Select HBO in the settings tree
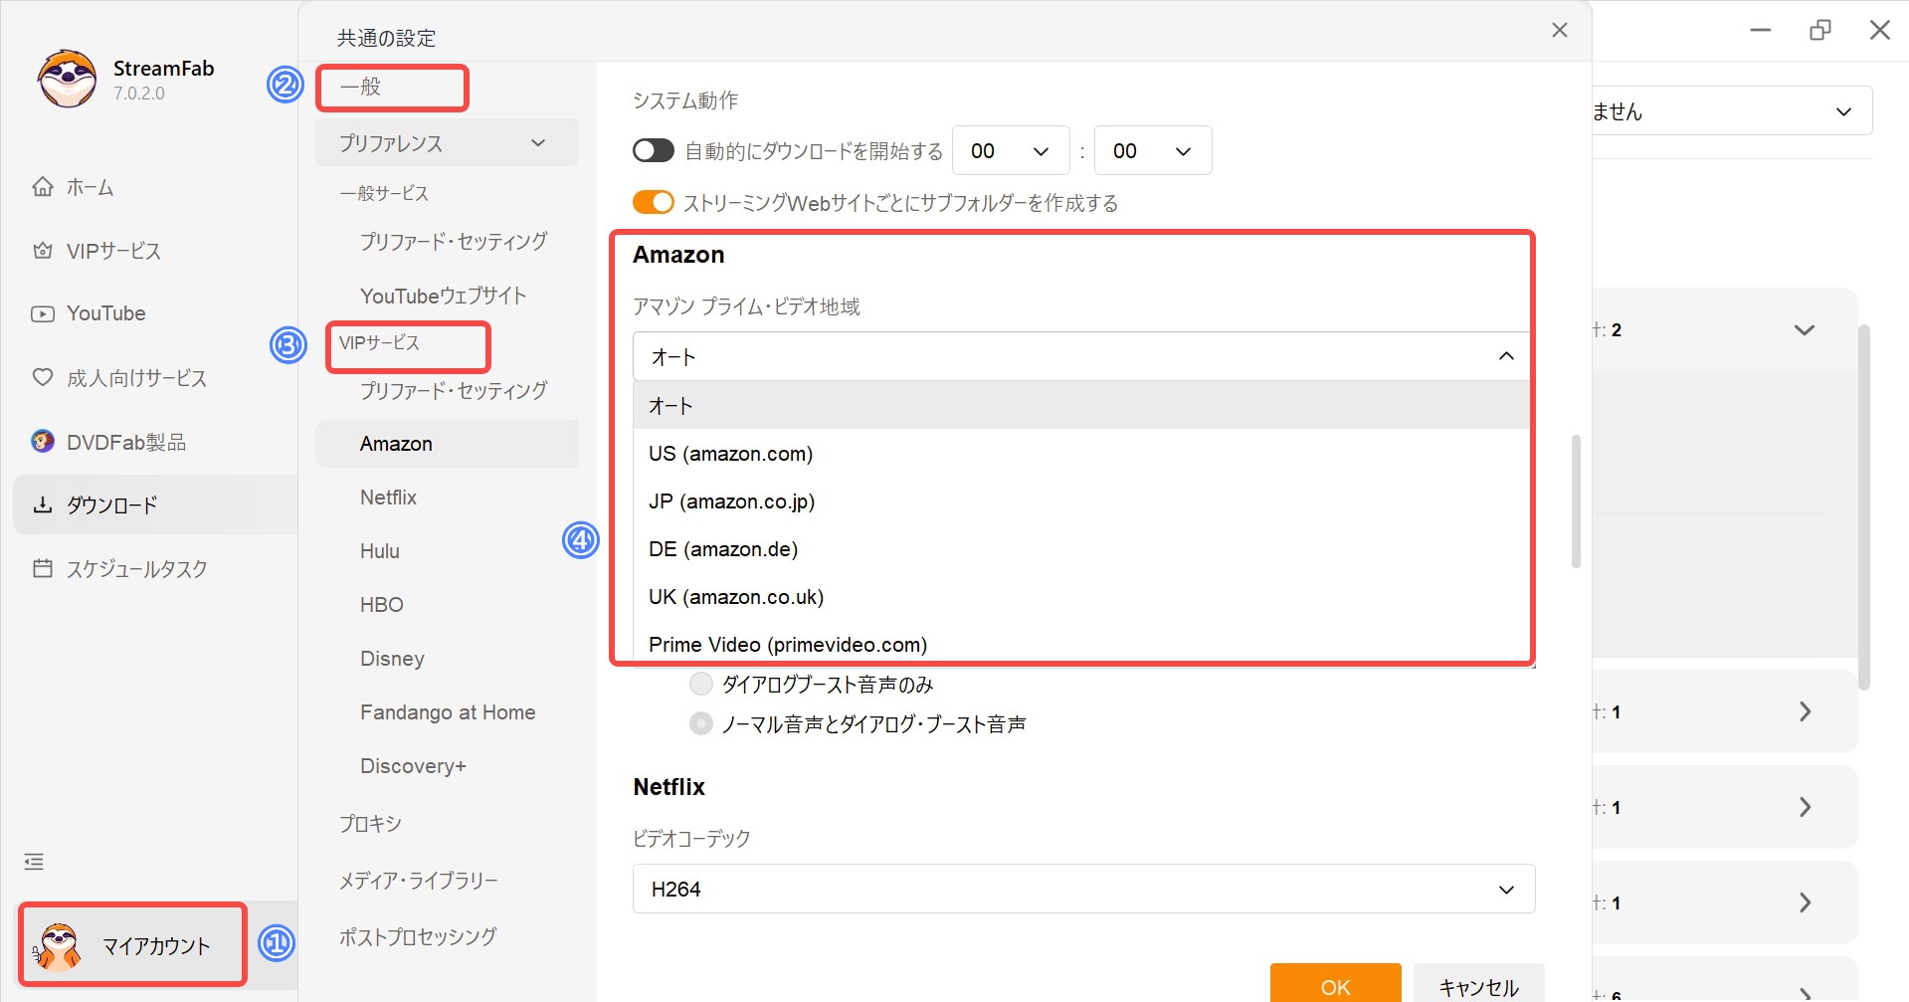 pyautogui.click(x=381, y=605)
